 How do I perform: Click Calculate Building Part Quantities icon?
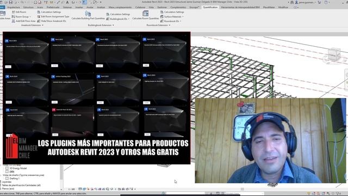coord(88,14)
